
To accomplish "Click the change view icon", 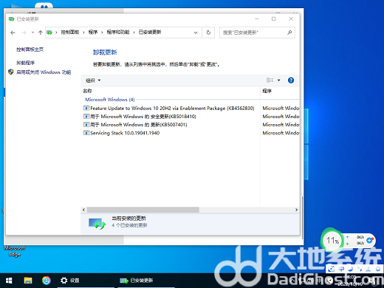I will [x=270, y=80].
